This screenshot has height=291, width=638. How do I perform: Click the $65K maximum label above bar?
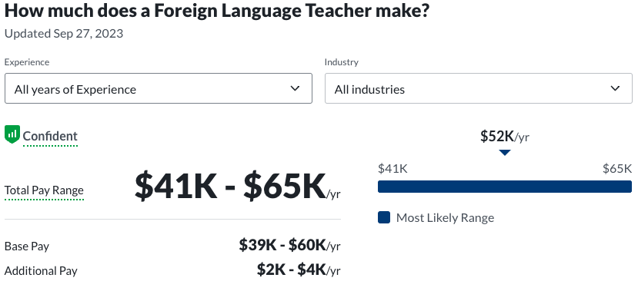tap(617, 168)
